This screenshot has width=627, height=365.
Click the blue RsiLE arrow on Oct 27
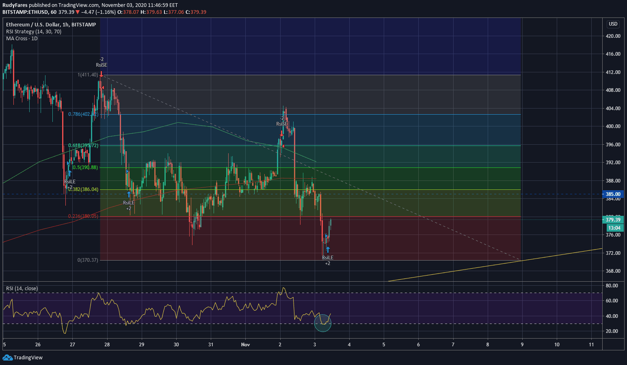click(69, 174)
